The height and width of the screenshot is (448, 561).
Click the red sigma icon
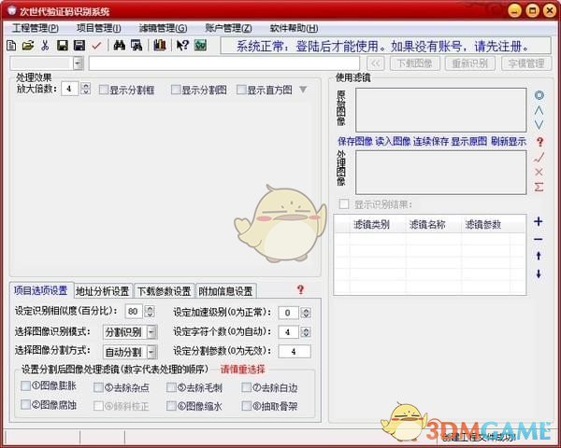[539, 187]
